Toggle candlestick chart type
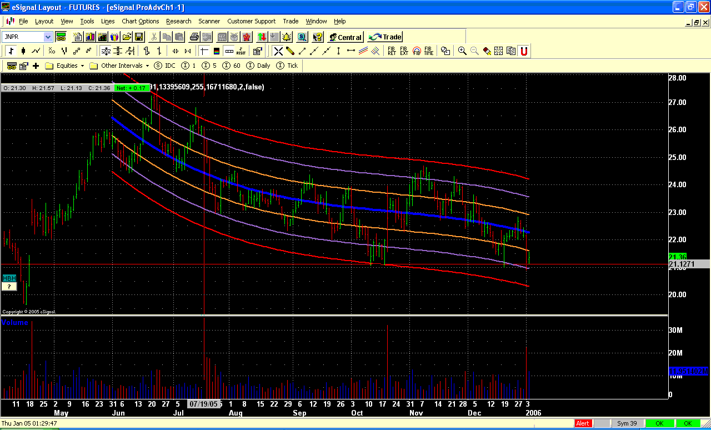 (23, 51)
